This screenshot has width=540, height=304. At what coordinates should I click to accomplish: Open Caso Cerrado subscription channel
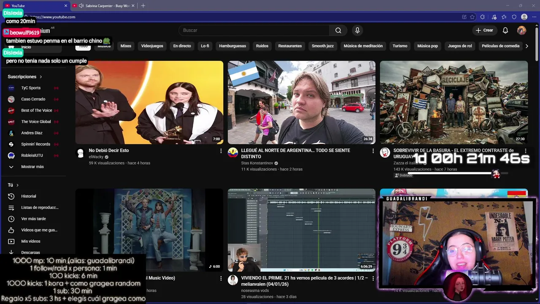(33, 99)
